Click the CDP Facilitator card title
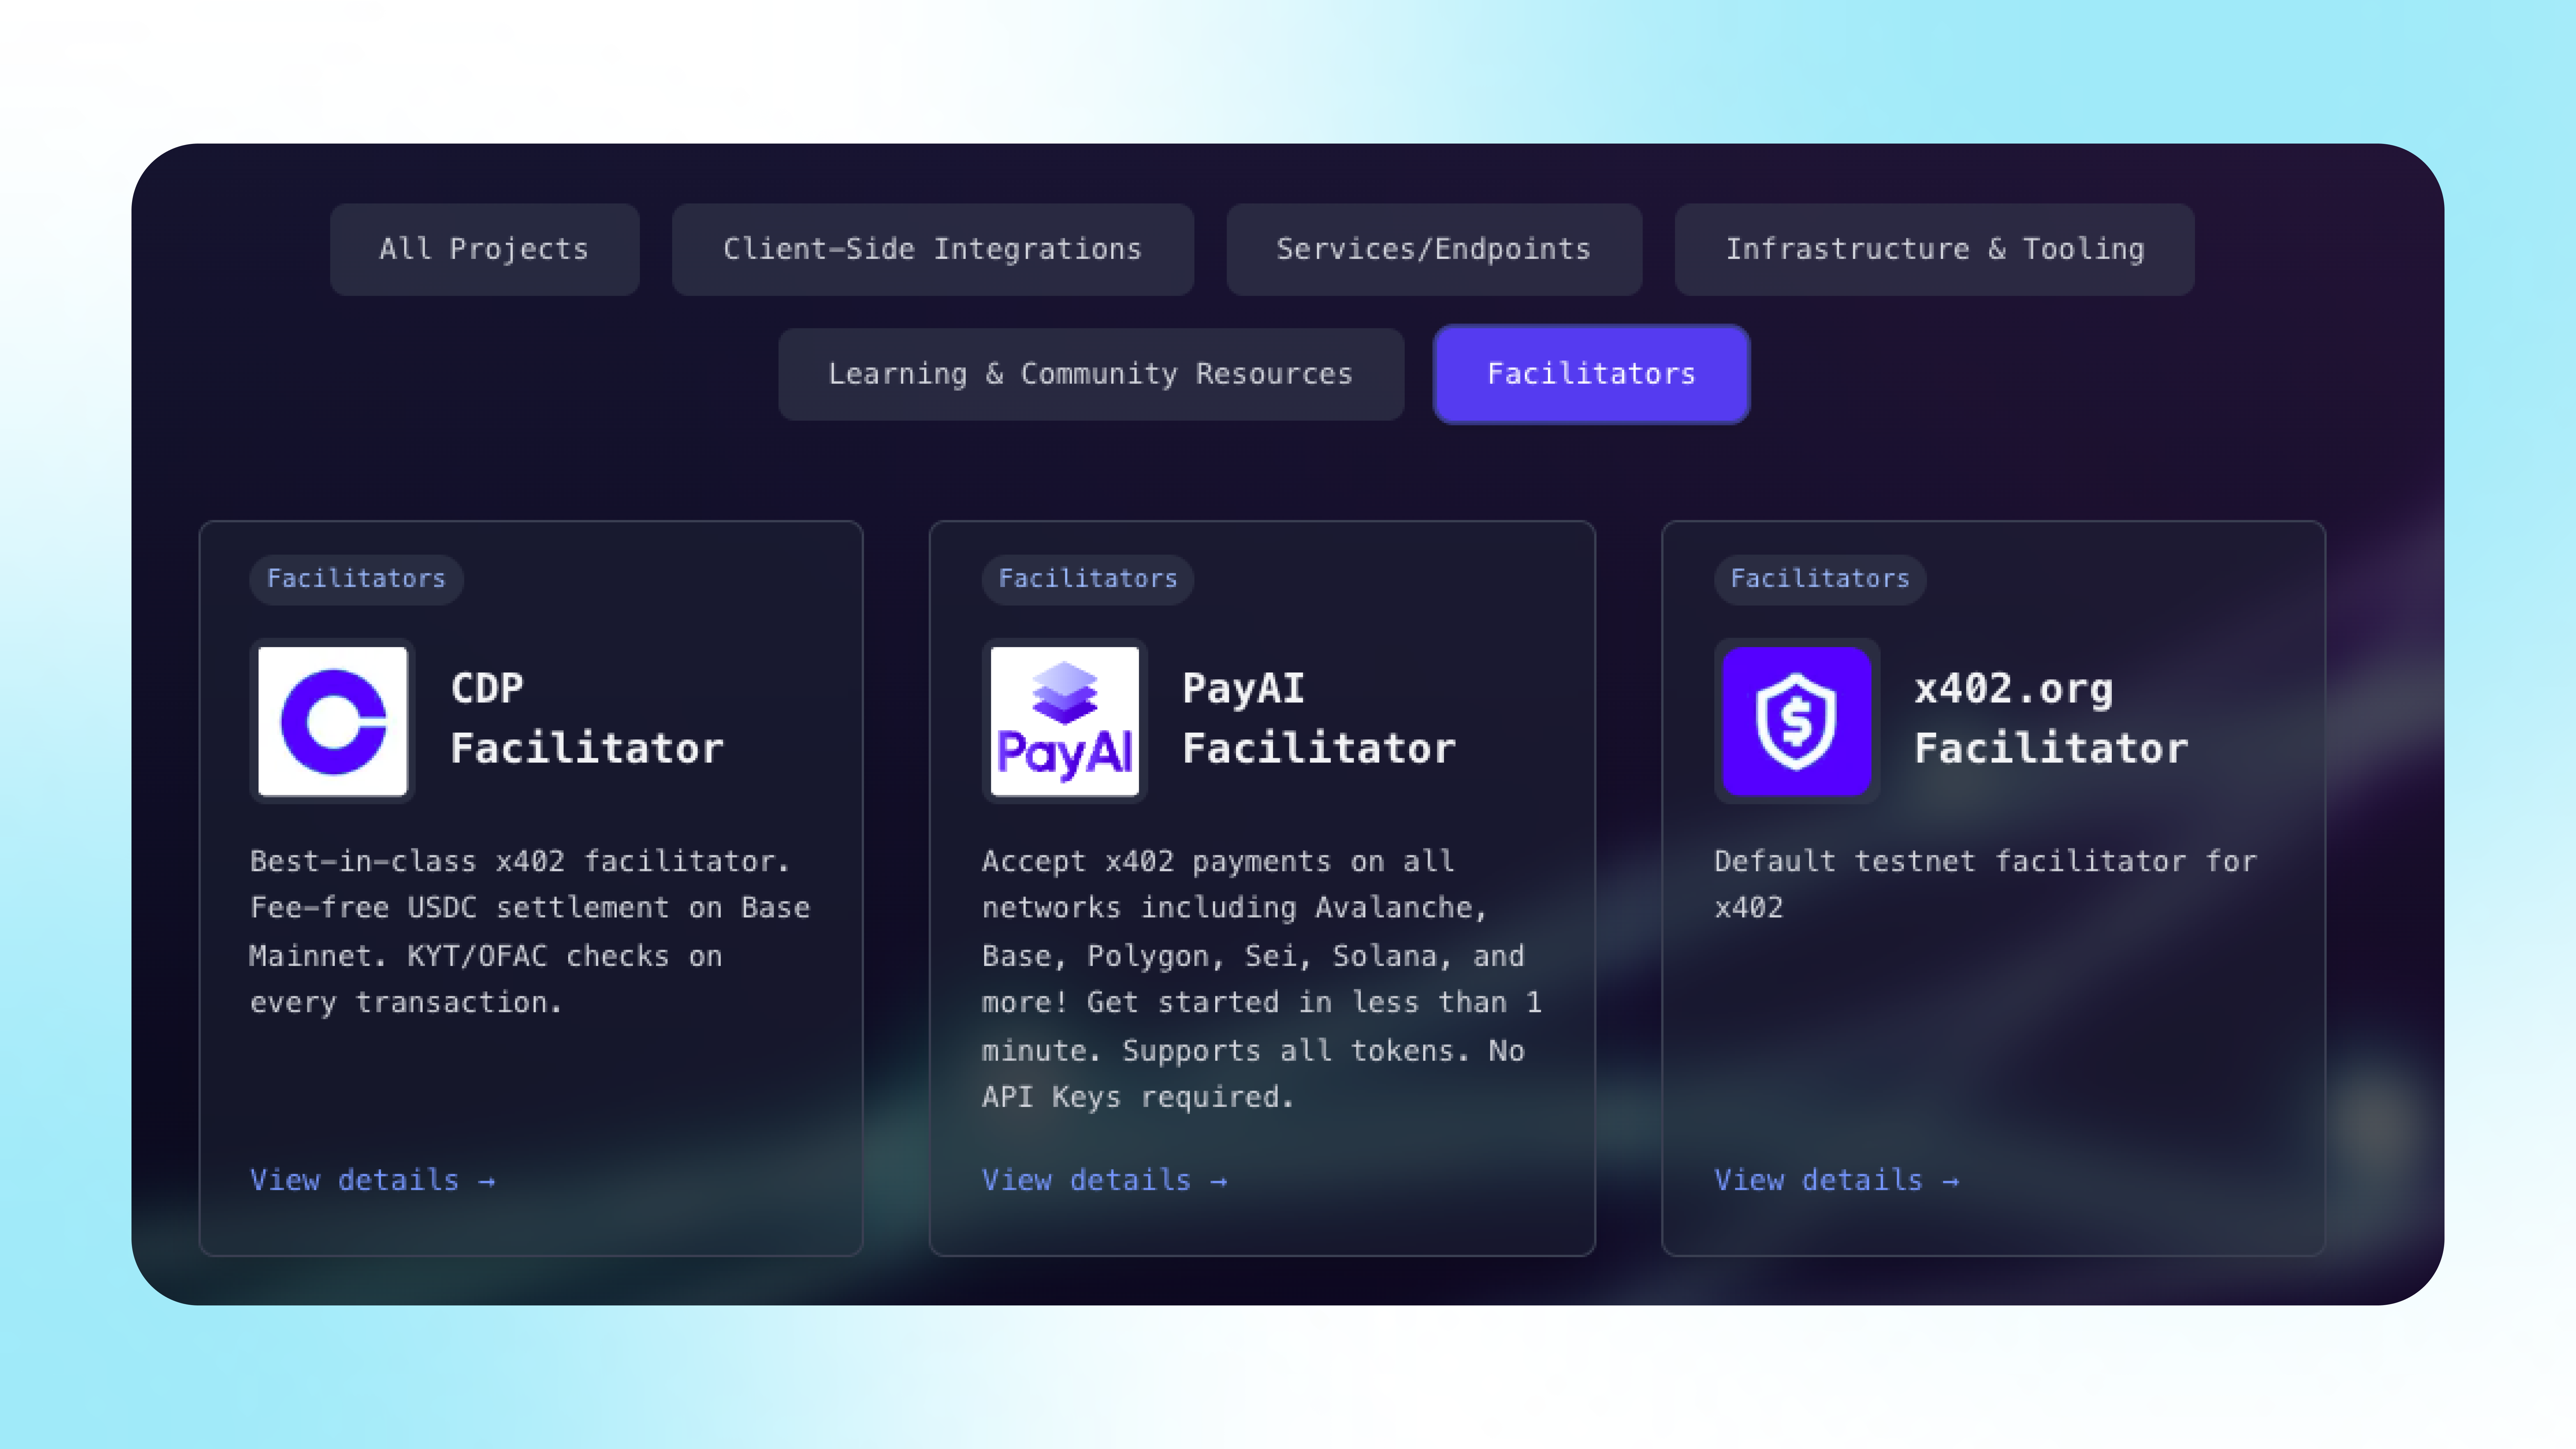The height and width of the screenshot is (1449, 2576). coord(586,718)
